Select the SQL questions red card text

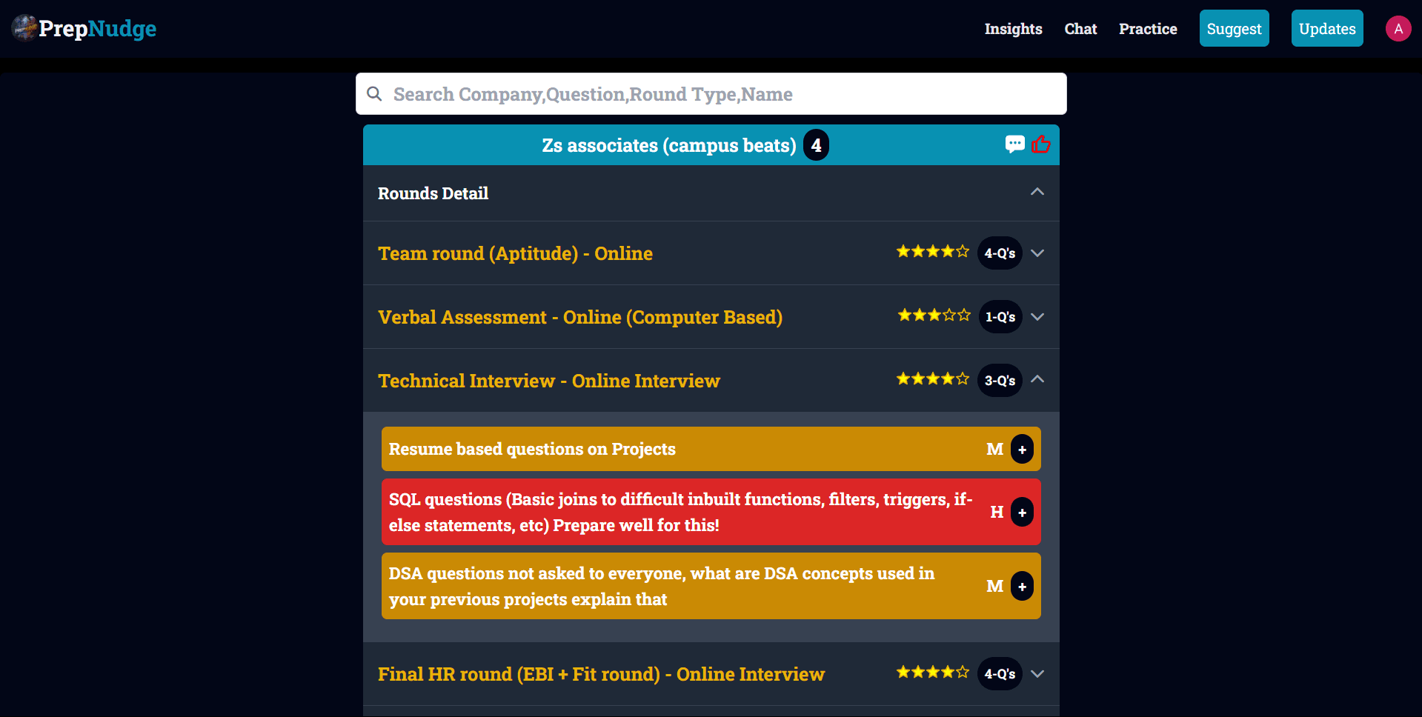(x=680, y=512)
